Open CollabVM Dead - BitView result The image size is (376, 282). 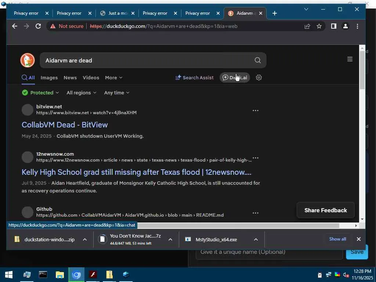(x=65, y=125)
